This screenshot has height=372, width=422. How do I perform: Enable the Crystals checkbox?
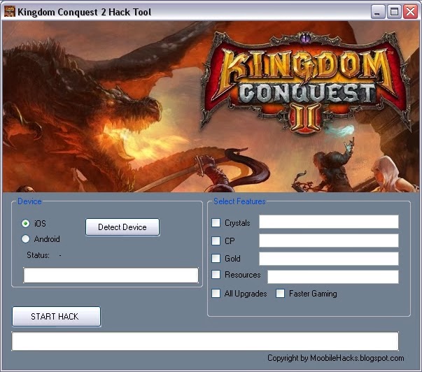click(x=216, y=223)
